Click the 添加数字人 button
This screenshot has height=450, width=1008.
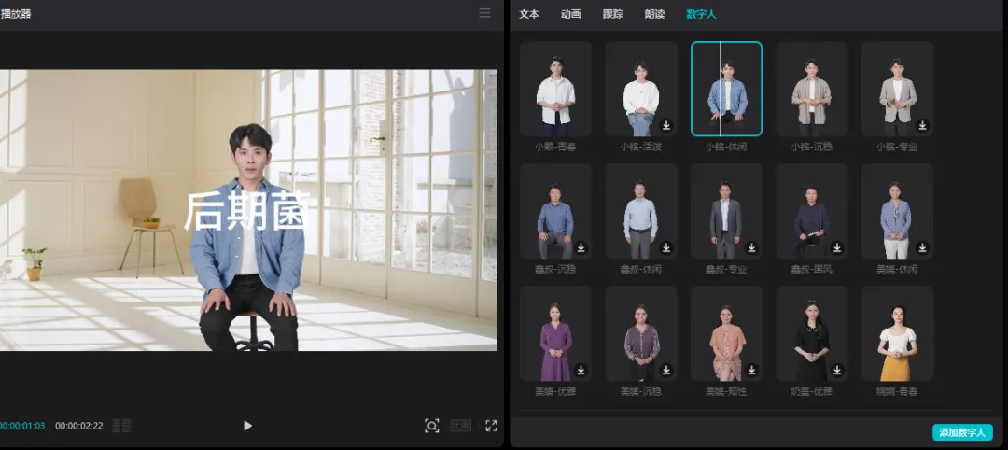click(962, 432)
